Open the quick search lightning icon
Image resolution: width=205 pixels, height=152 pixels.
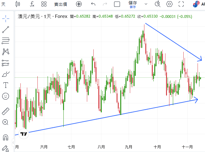[x=158, y=4]
